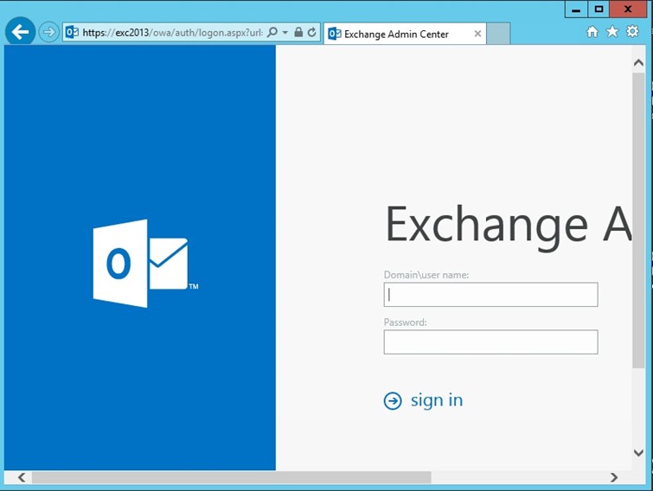Click the horizontal scrollbar thumb

232,477
